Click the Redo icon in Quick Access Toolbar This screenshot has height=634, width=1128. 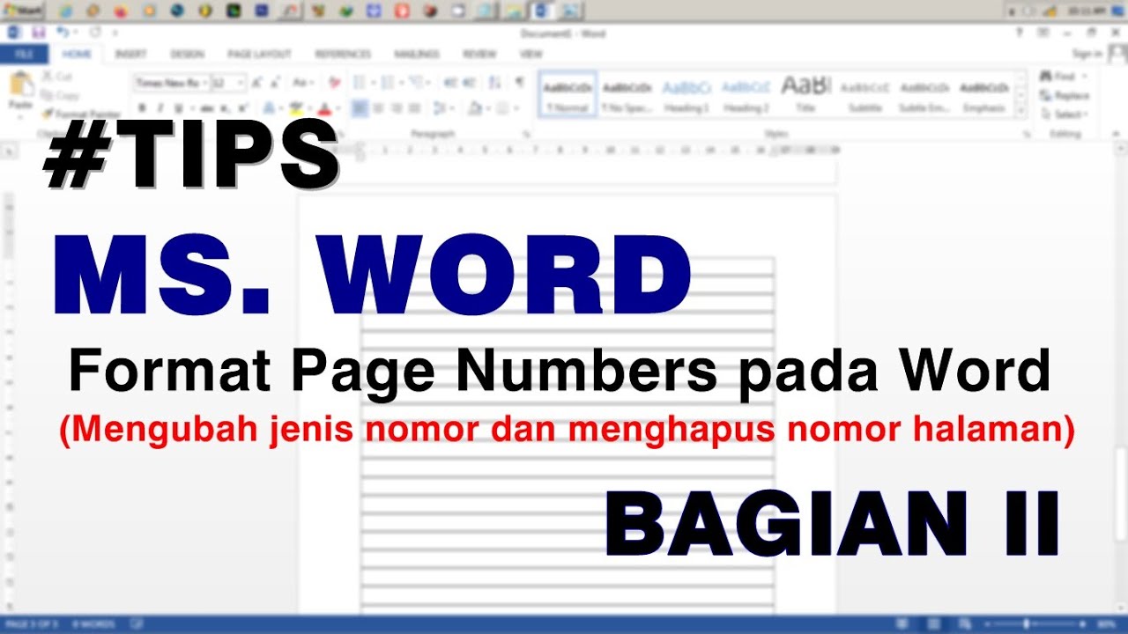94,33
